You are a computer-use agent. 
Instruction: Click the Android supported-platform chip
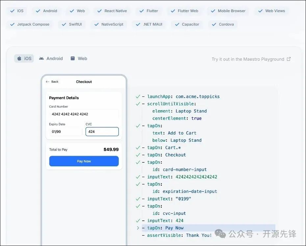point(46,11)
